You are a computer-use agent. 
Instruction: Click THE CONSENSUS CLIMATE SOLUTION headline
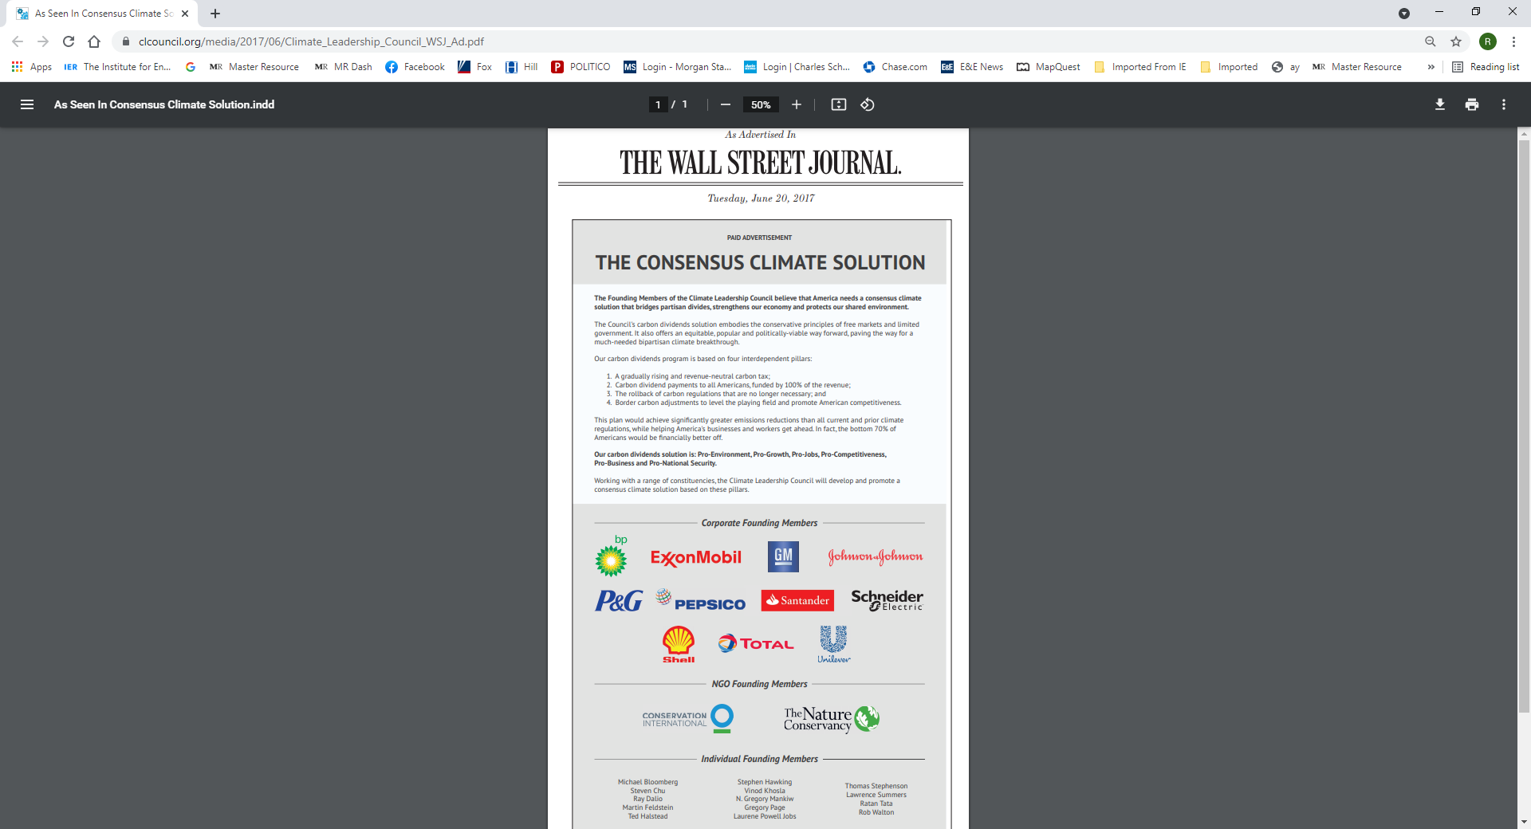click(760, 262)
